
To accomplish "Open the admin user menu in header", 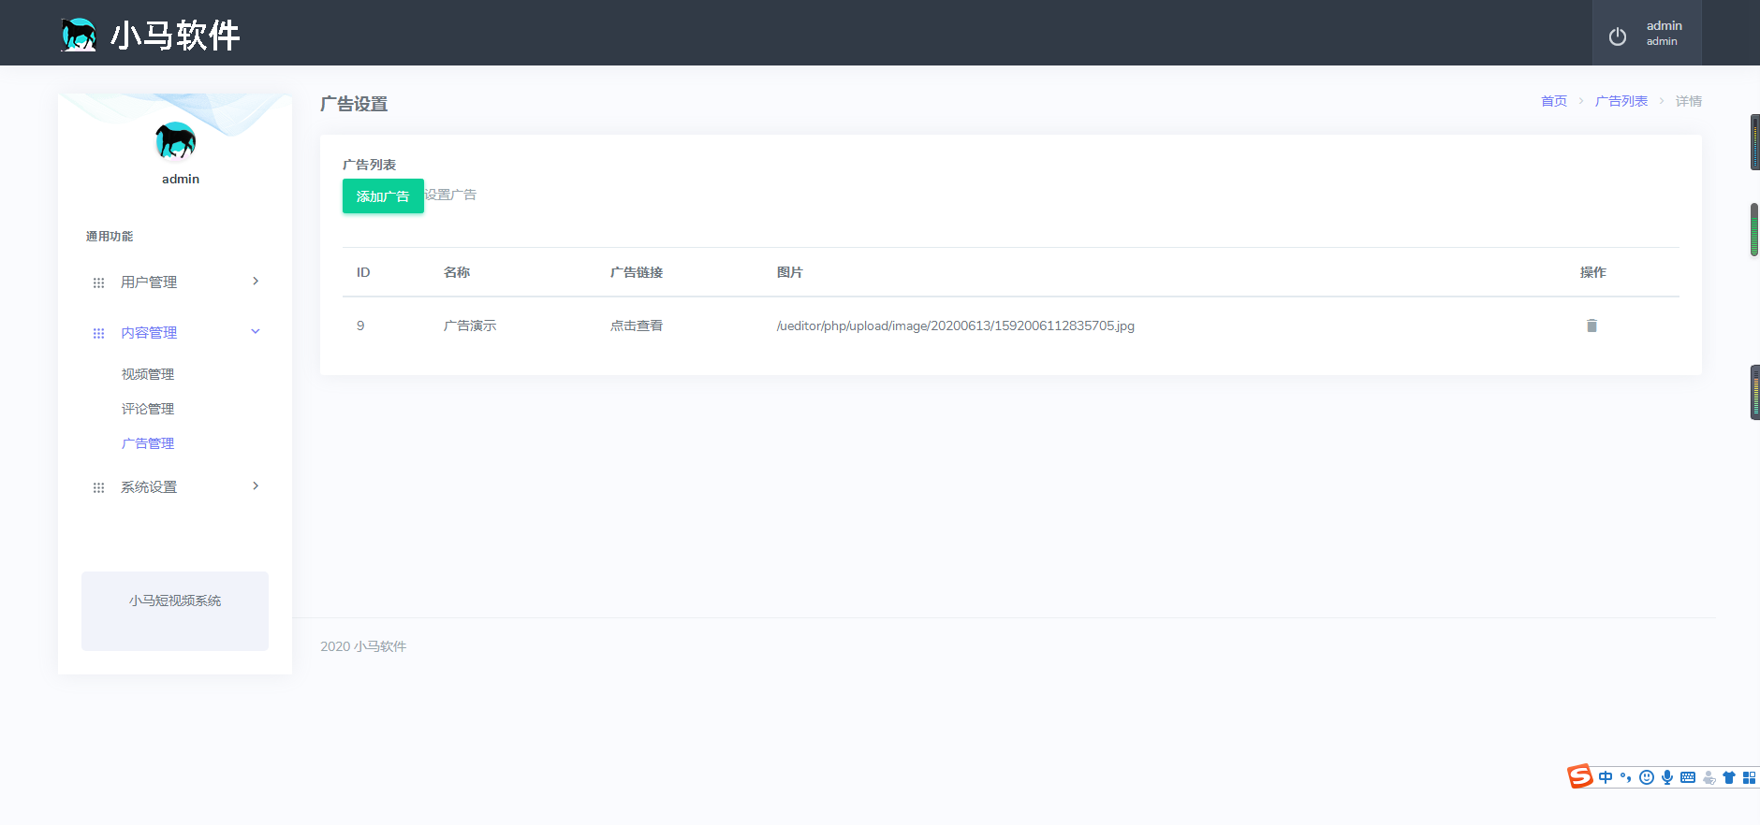I will click(1647, 33).
